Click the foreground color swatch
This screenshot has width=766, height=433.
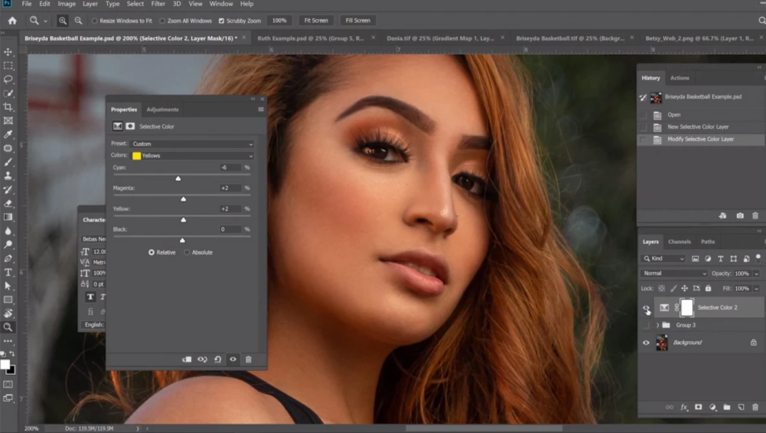pyautogui.click(x=5, y=364)
